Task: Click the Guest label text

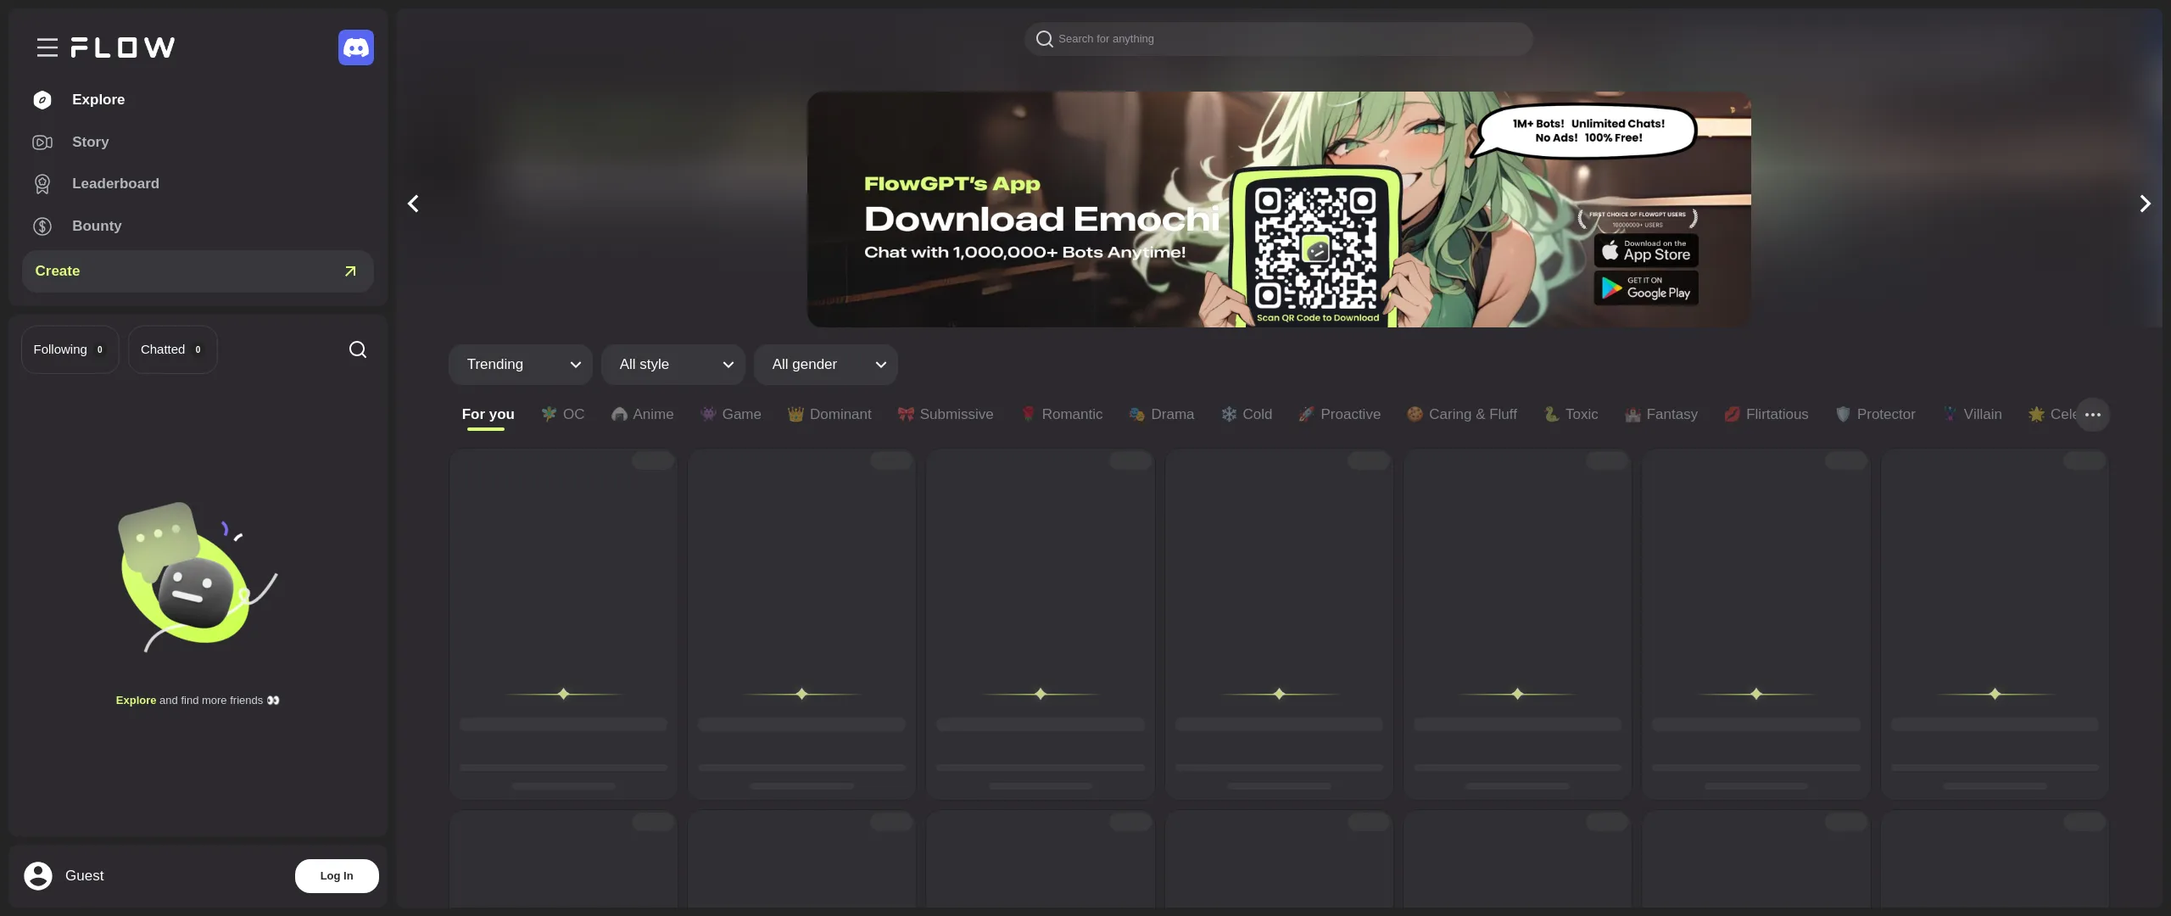Action: 85,876
